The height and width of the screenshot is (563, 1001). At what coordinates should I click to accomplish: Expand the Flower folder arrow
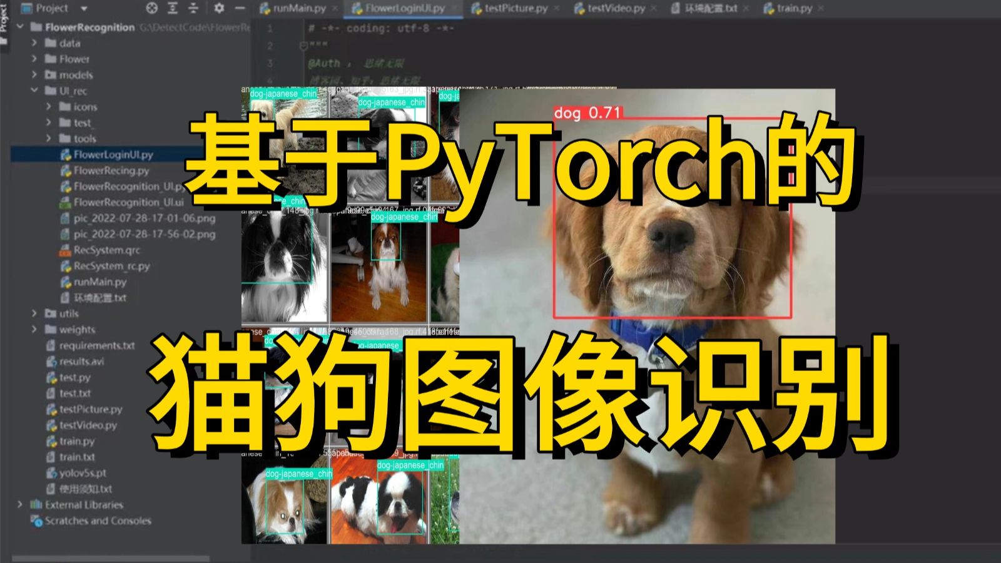click(34, 59)
